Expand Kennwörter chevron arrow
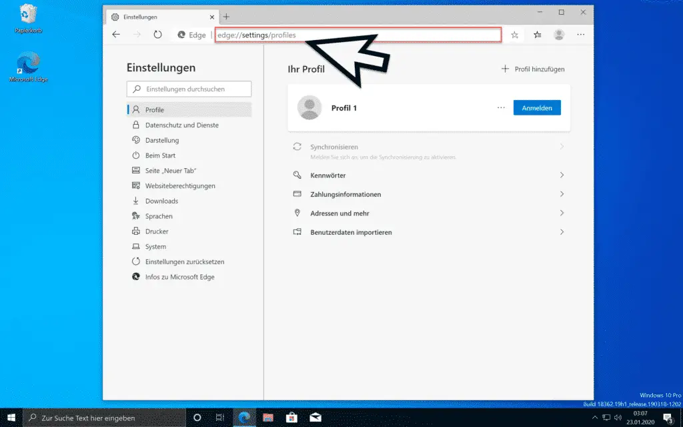The width and height of the screenshot is (683, 427). (x=562, y=175)
